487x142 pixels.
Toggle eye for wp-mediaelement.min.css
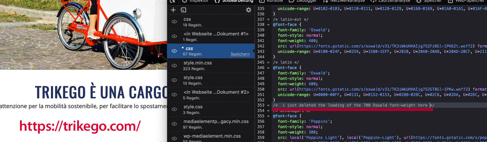click(174, 138)
